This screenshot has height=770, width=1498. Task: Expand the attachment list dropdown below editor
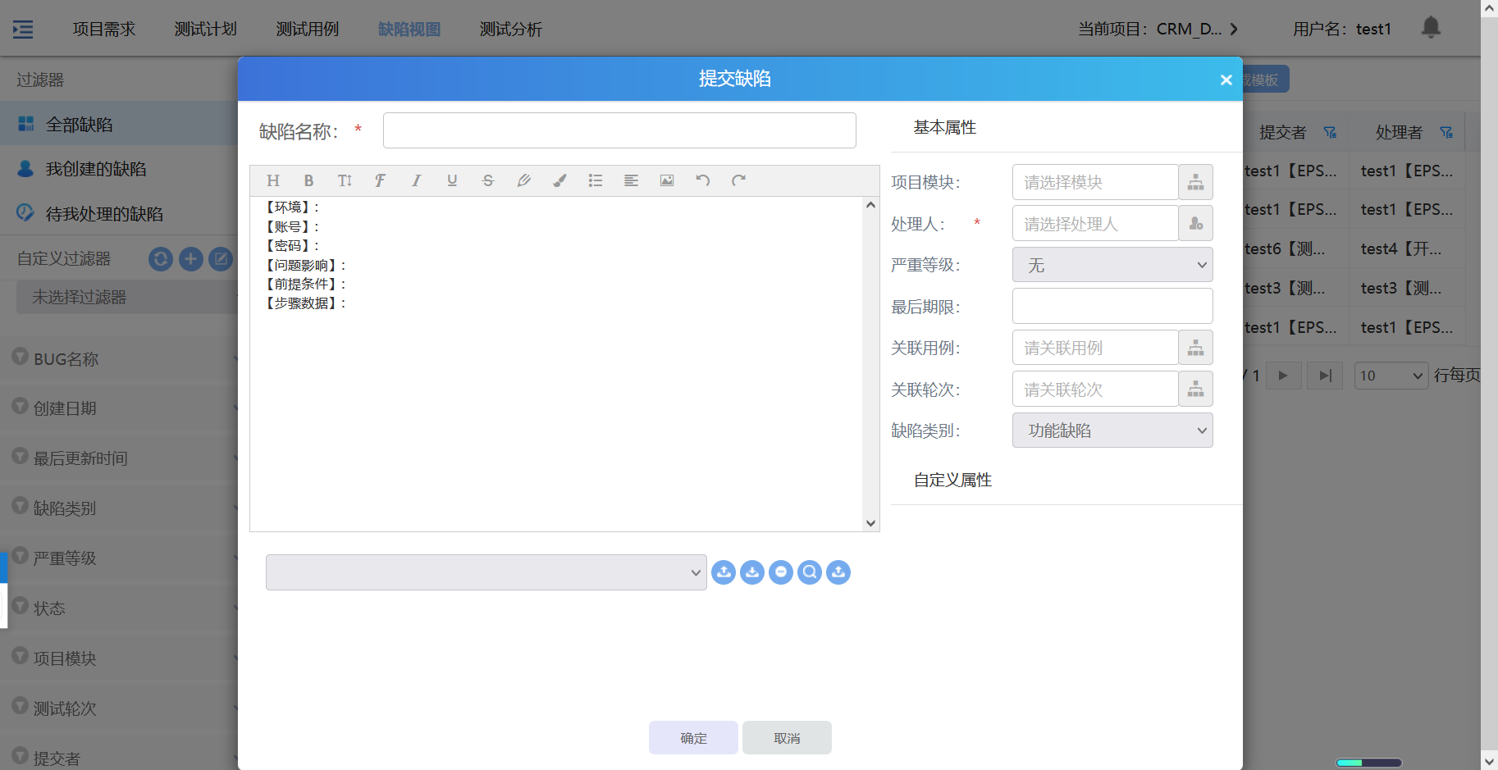(x=486, y=572)
